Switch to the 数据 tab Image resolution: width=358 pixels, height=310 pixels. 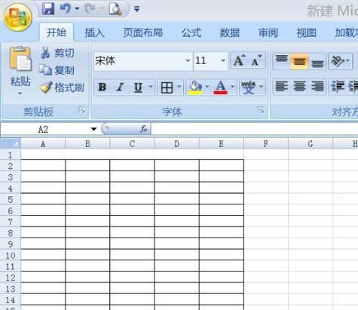click(x=230, y=32)
